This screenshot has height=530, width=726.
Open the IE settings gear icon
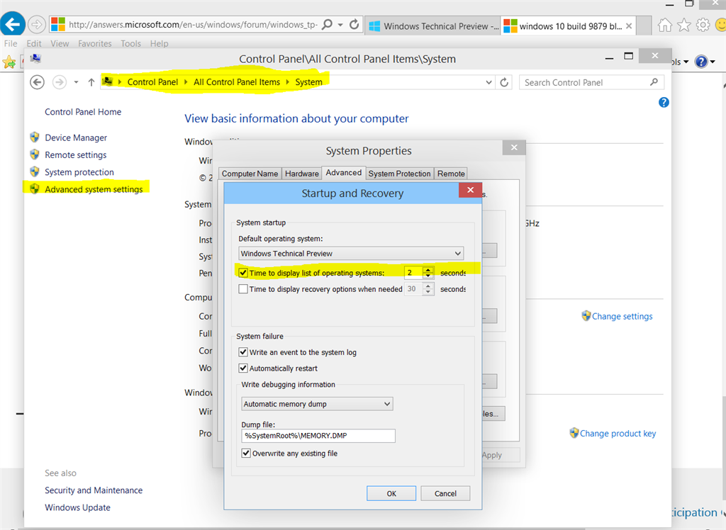point(703,26)
